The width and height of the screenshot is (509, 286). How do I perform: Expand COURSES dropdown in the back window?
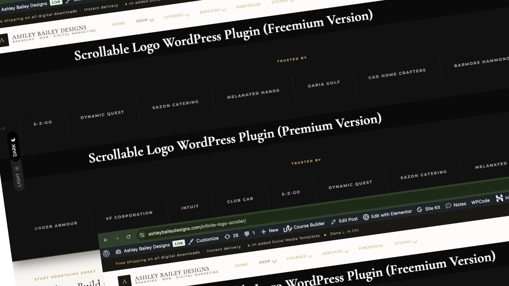click(x=177, y=15)
